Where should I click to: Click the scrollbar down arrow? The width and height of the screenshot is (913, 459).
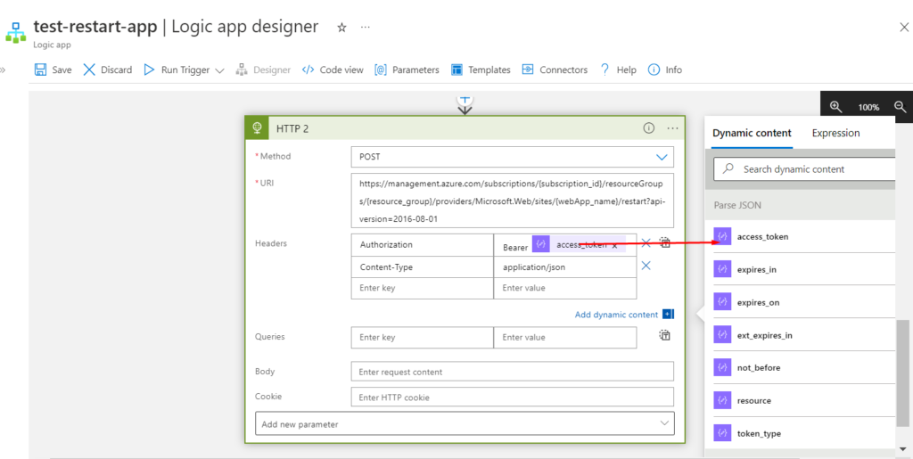[903, 449]
